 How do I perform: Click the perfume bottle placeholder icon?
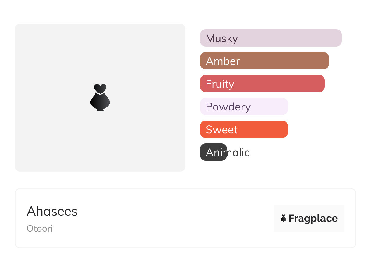click(x=100, y=97)
